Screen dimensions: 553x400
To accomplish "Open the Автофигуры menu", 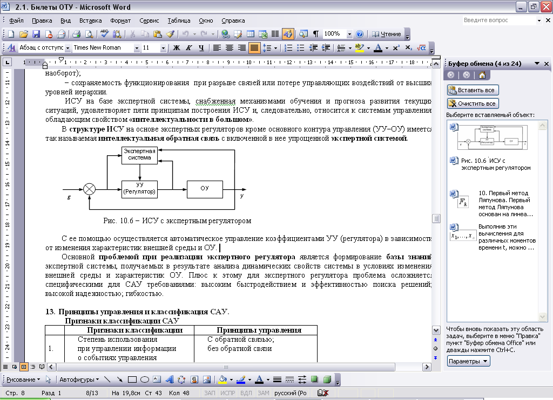I will pyautogui.click(x=79, y=380).
